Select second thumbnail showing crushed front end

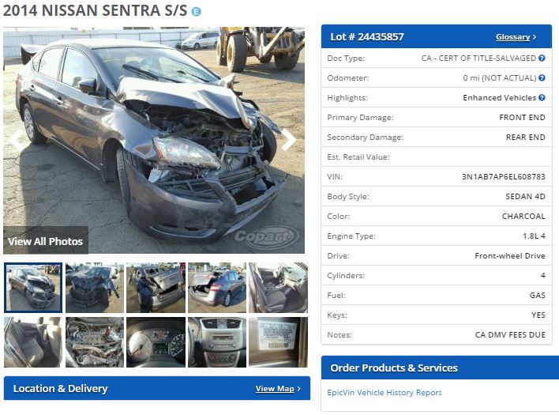pyautogui.click(x=95, y=288)
